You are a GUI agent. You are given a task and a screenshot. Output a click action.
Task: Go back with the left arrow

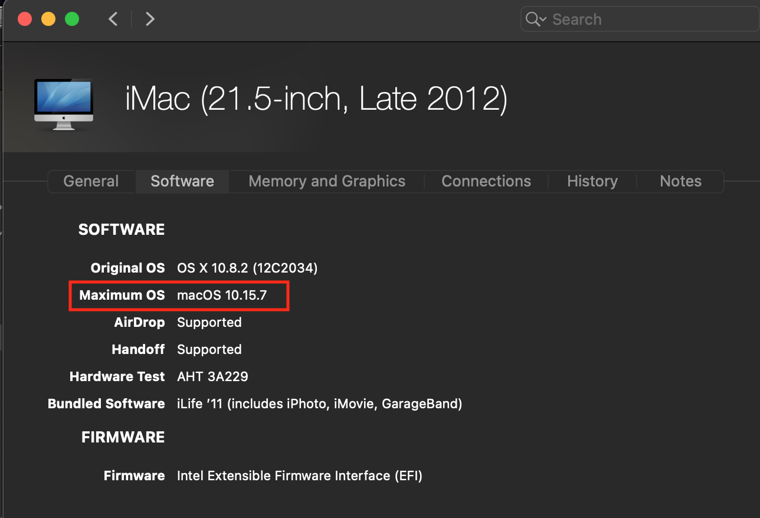click(113, 19)
